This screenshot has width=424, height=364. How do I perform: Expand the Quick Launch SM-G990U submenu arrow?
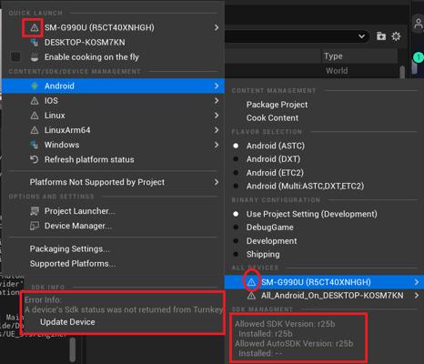(x=217, y=27)
